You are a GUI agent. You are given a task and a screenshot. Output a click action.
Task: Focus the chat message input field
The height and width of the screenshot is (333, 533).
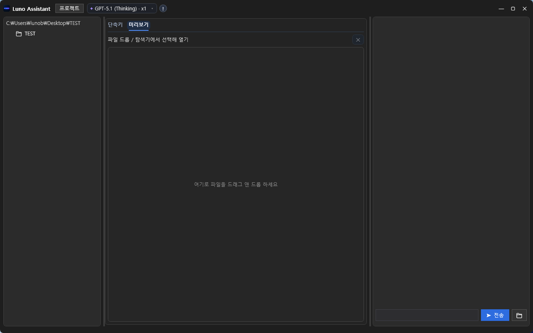[427, 315]
